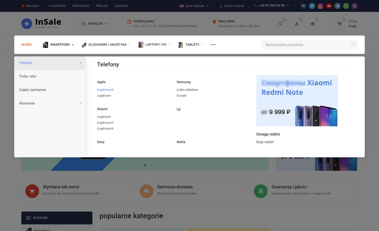379x231 pixels.
Task: Click the Twitter icon in top bar
Action: pos(312,6)
